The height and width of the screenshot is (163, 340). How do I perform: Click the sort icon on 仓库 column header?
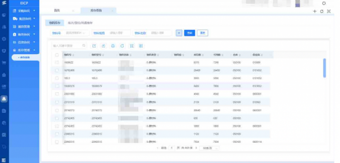click(240, 55)
